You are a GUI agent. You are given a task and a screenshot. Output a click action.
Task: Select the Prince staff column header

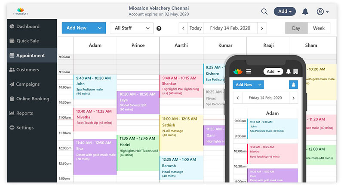coord(138,45)
